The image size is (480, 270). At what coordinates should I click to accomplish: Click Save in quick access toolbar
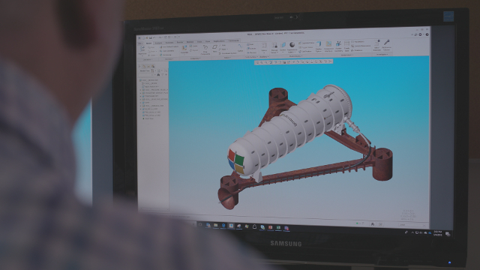[x=150, y=37]
